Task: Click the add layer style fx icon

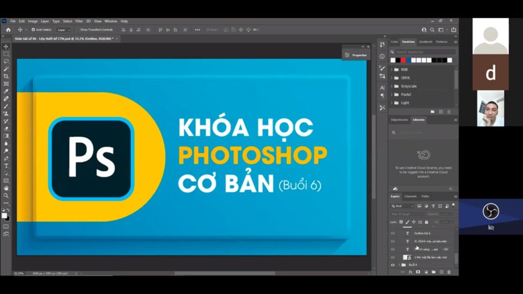Action: (x=411, y=272)
